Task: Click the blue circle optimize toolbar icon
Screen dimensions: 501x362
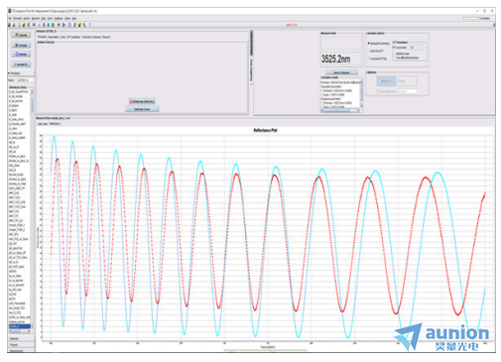Action: point(69,25)
